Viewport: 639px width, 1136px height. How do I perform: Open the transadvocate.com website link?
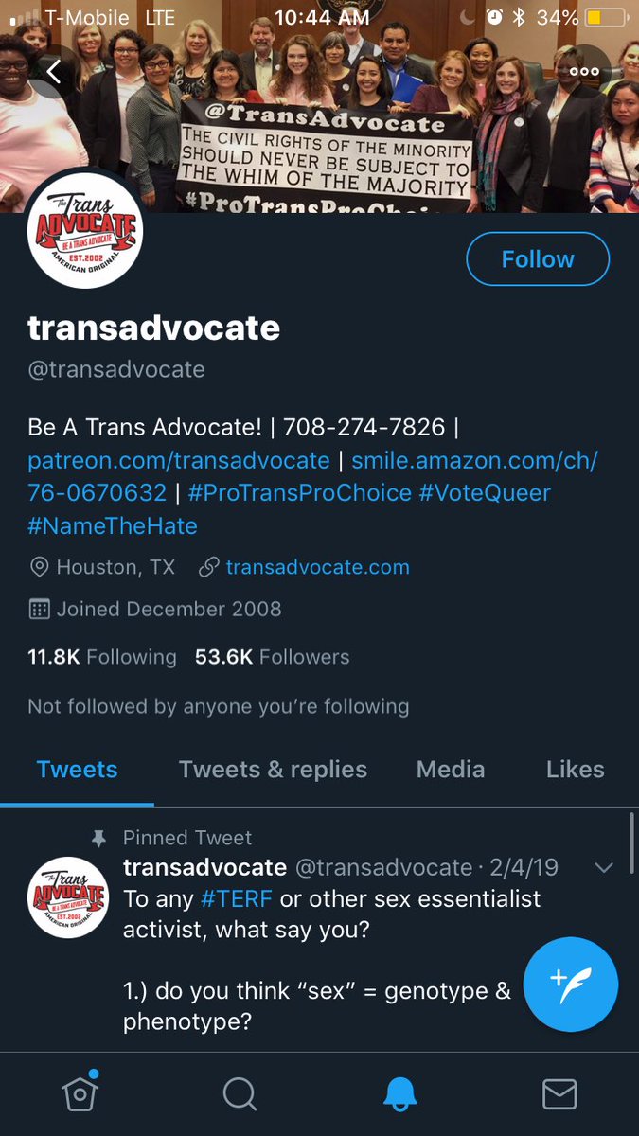(x=317, y=567)
